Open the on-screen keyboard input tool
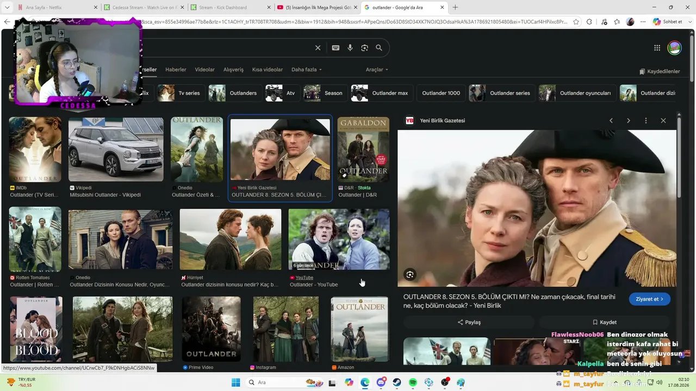Image resolution: width=696 pixels, height=391 pixels. tap(335, 48)
